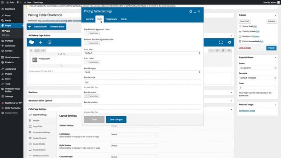Toggle fullscreen mode in WPBakery toolbar
The image size is (281, 158).
click(x=221, y=42)
